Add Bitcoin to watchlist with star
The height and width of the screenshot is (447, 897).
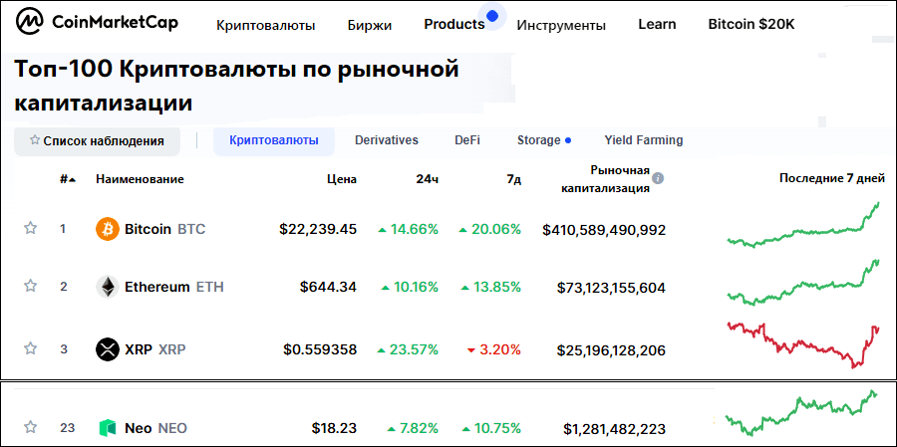click(x=30, y=229)
